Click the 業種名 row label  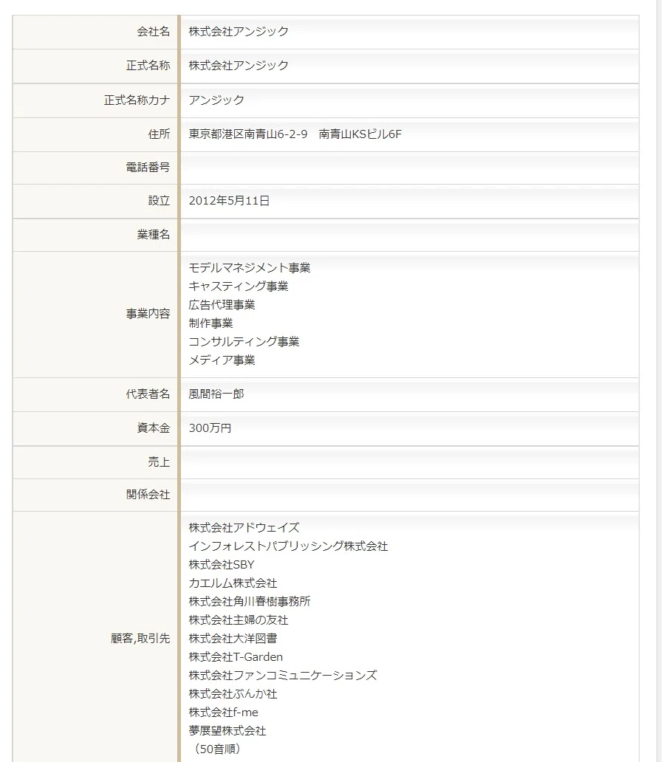(154, 235)
